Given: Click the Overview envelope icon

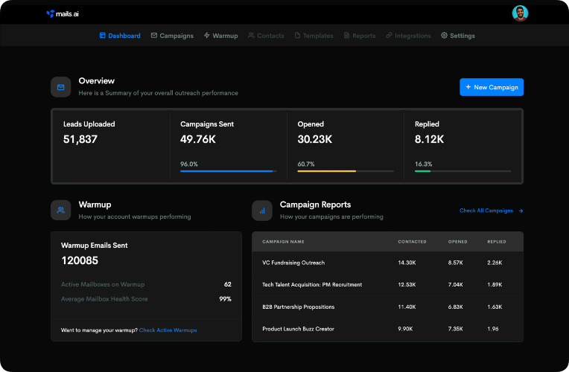Looking at the screenshot, I should tap(61, 87).
